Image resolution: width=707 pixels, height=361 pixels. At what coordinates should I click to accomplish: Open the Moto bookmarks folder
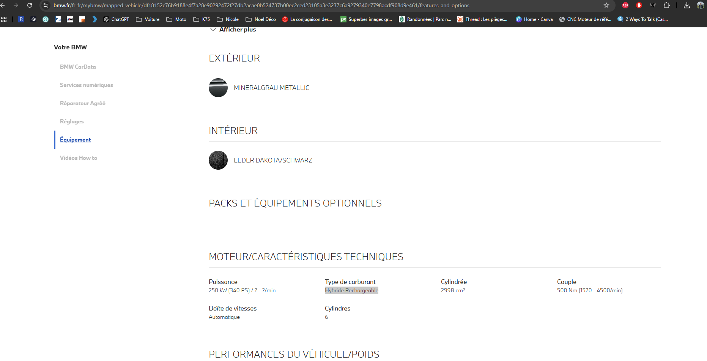tap(176, 19)
